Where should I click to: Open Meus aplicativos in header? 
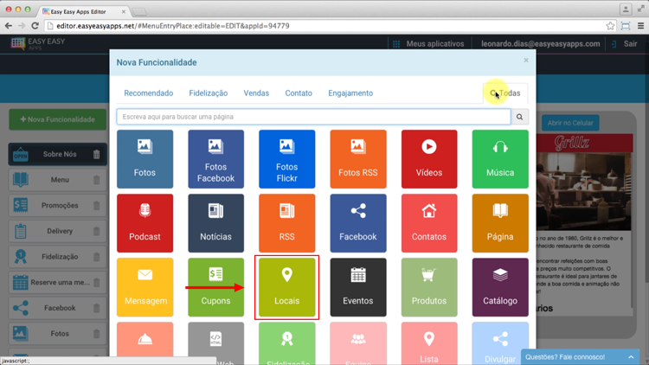[x=434, y=43]
